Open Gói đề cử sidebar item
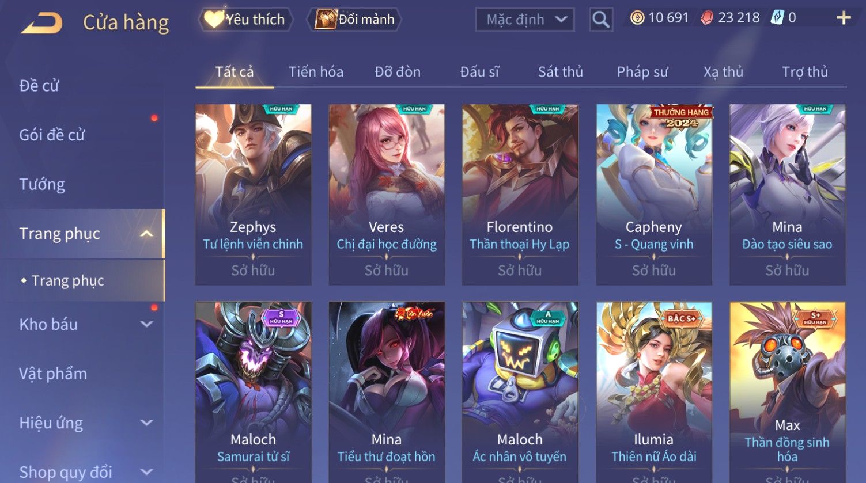The height and width of the screenshot is (483, 866). pos(52,135)
